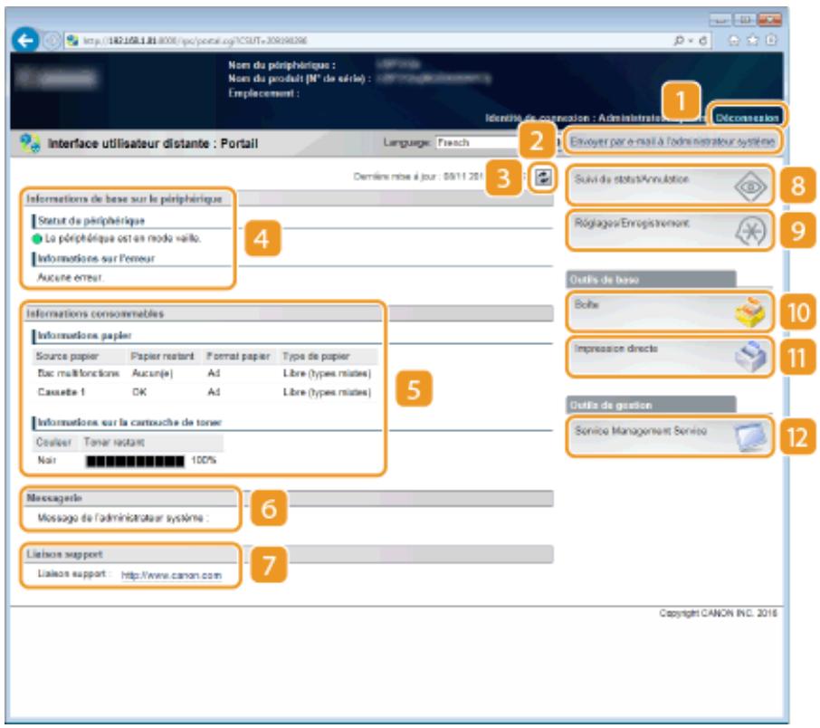Image resolution: width=820 pixels, height=728 pixels.
Task: Click the Papier restant column header
Action: [x=162, y=357]
